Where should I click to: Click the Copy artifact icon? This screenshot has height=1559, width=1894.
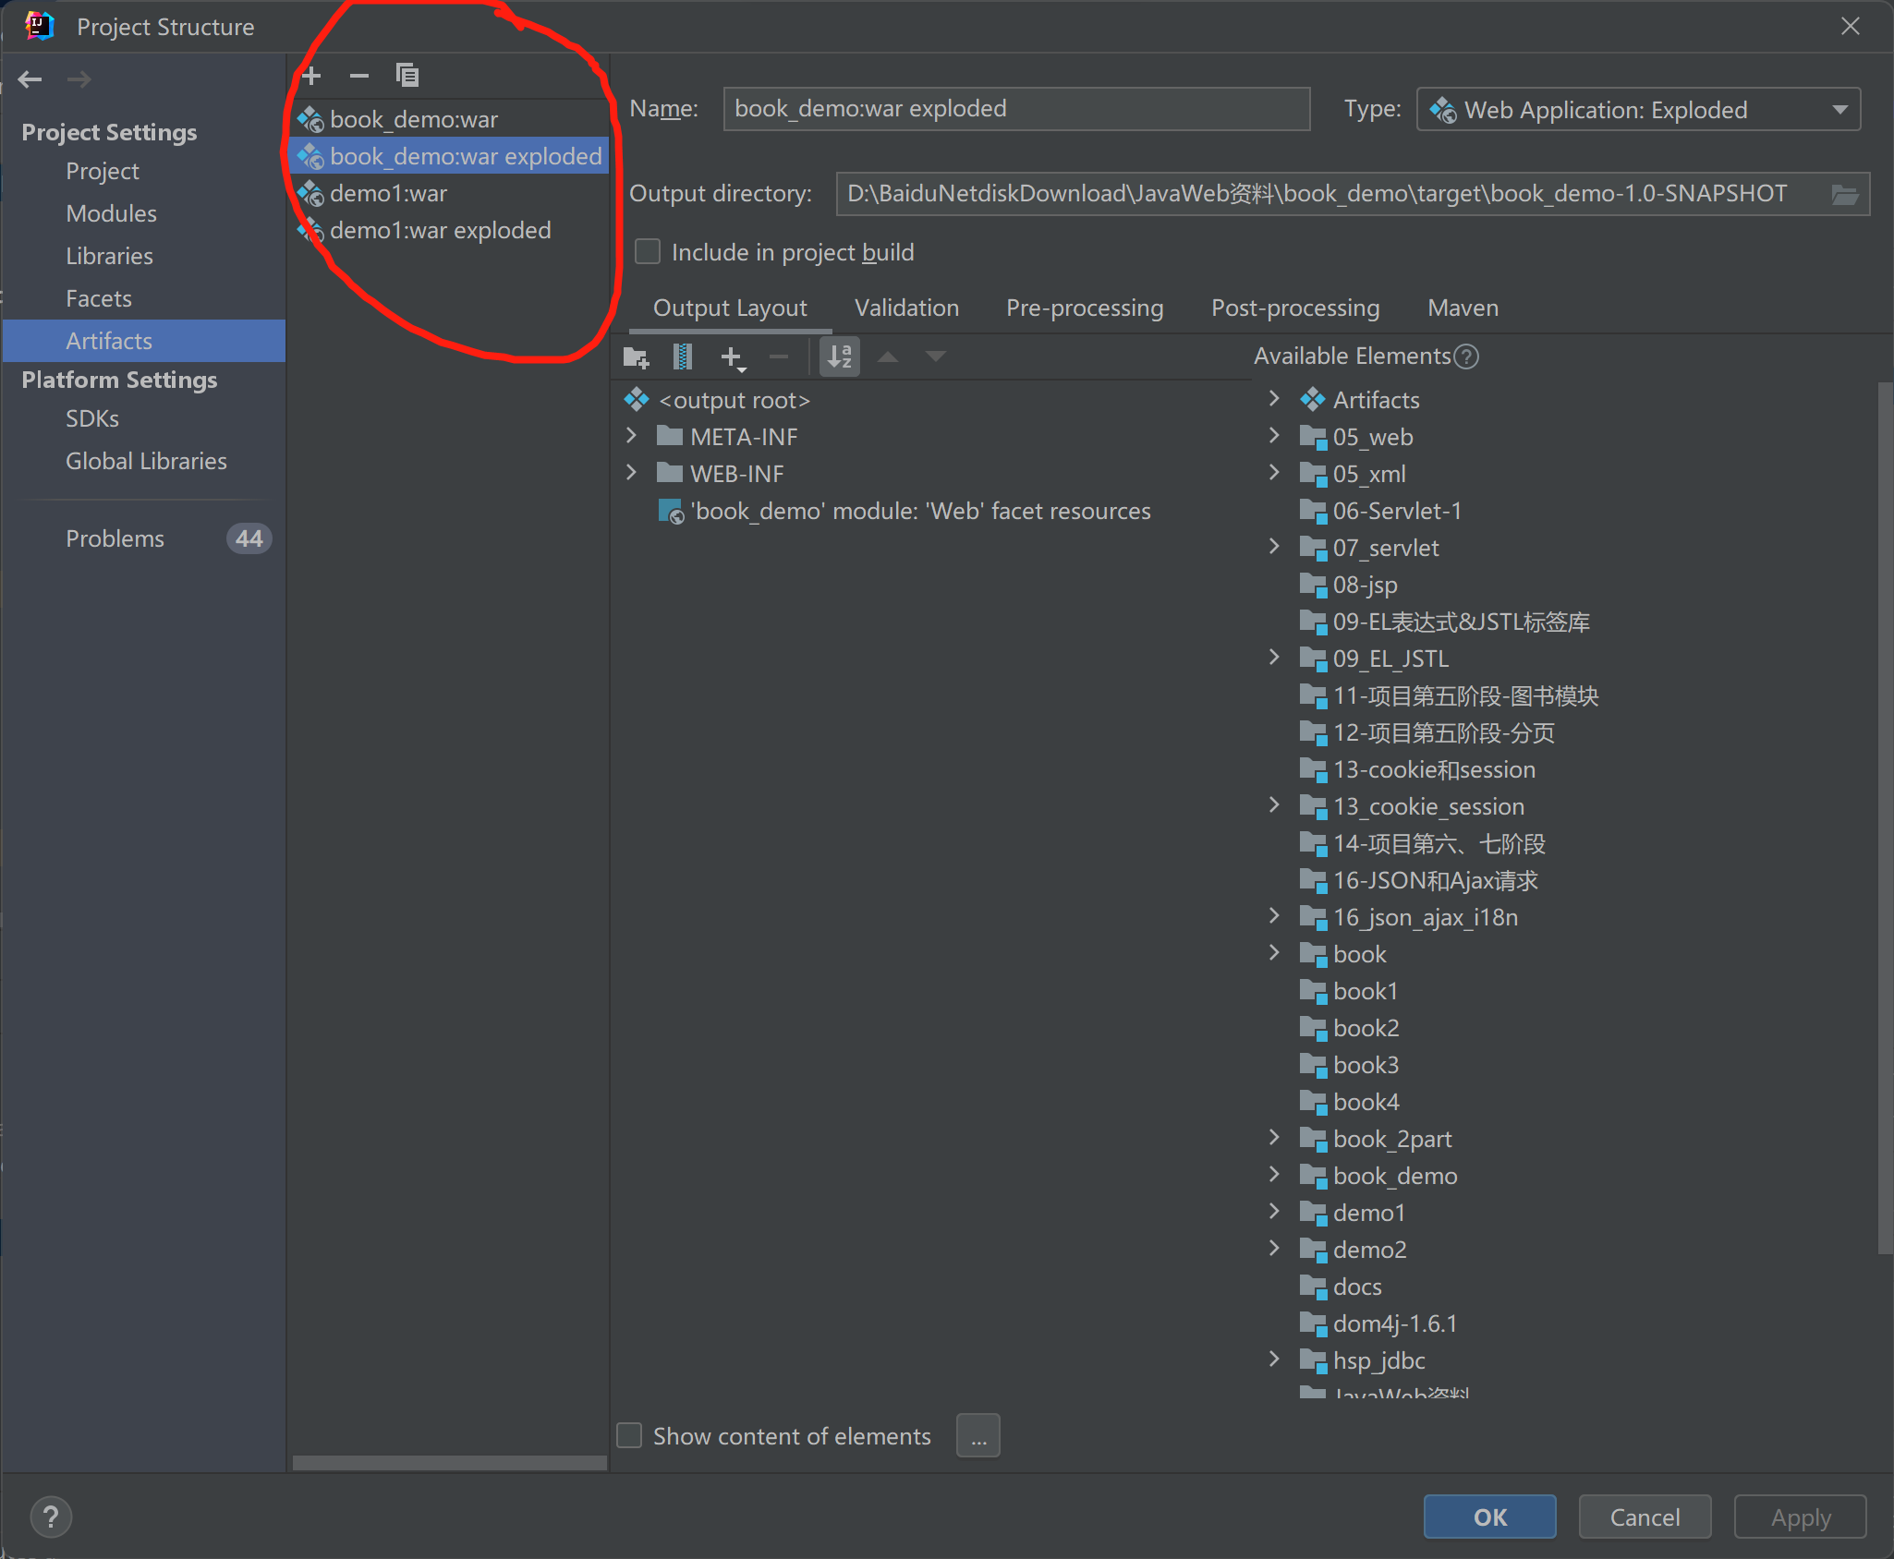click(407, 75)
